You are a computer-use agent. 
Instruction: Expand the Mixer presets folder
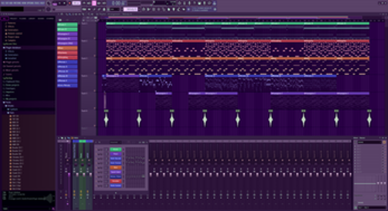12,70
